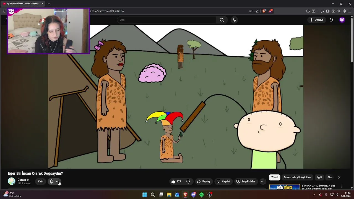Open YouTube notifications bell at top right
This screenshot has width=354, height=199.
click(331, 20)
